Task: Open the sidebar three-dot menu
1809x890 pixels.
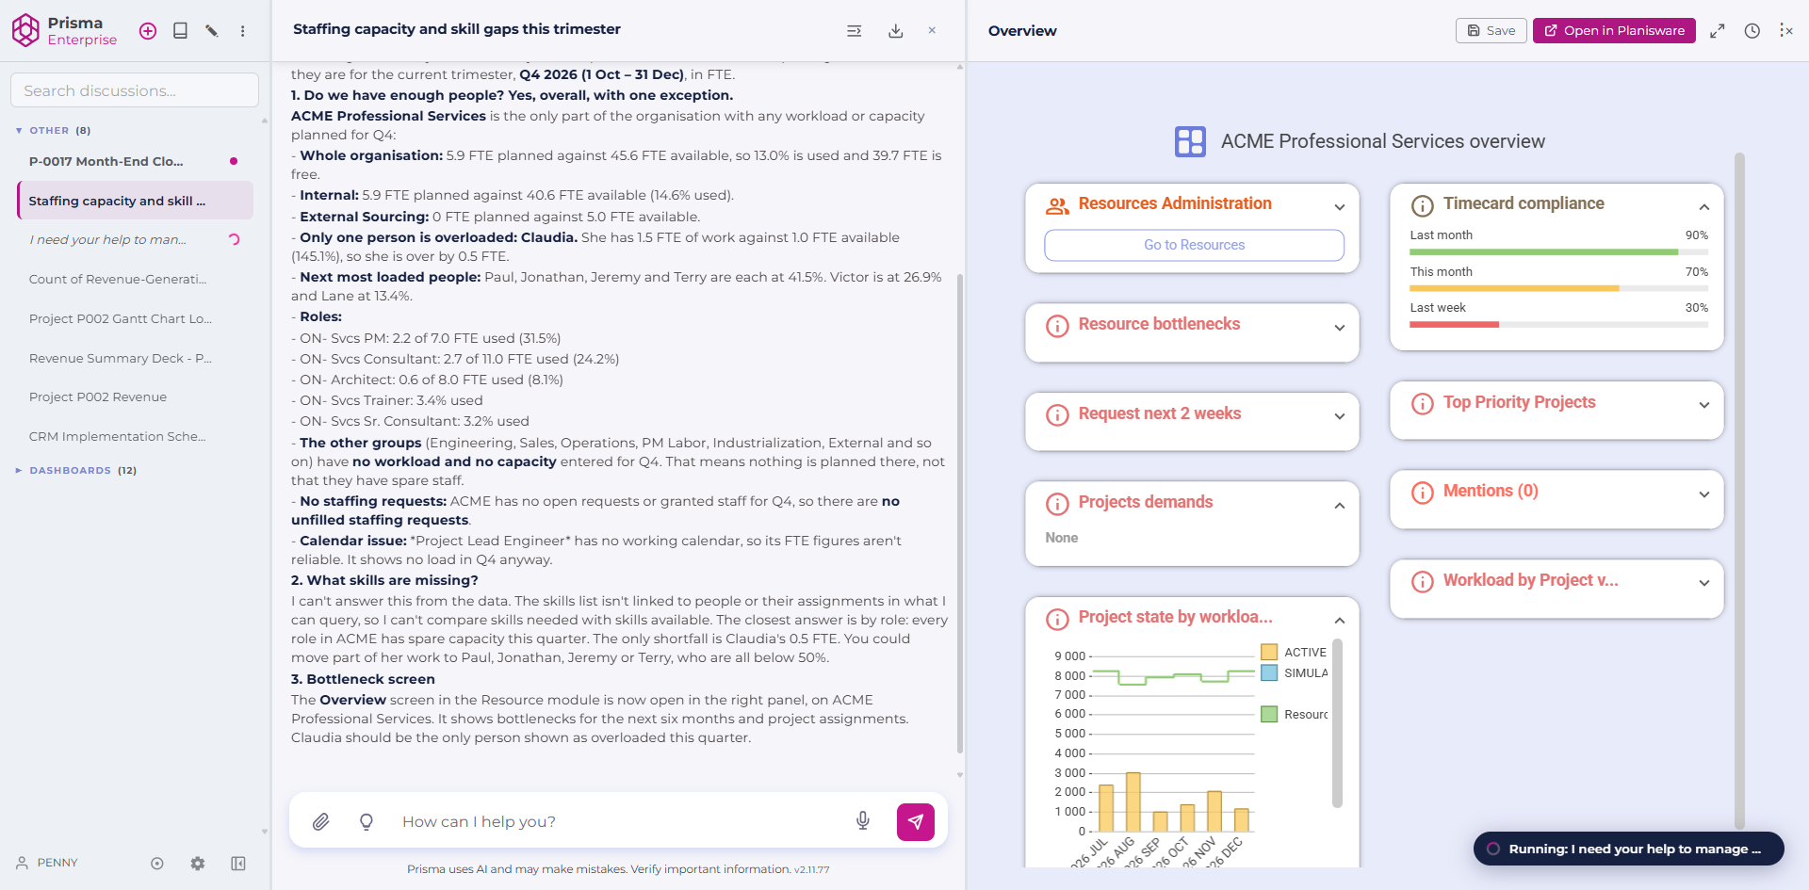Action: point(243,31)
